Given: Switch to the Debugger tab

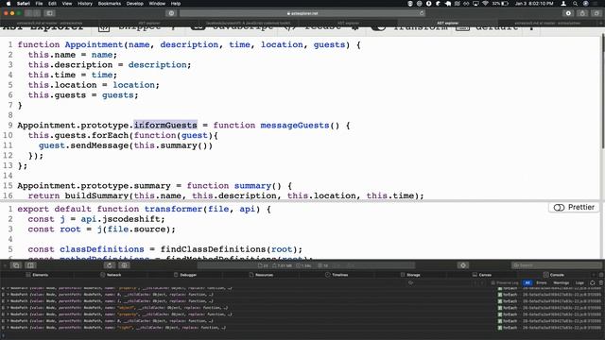Looking at the screenshot, I should (x=185, y=275).
